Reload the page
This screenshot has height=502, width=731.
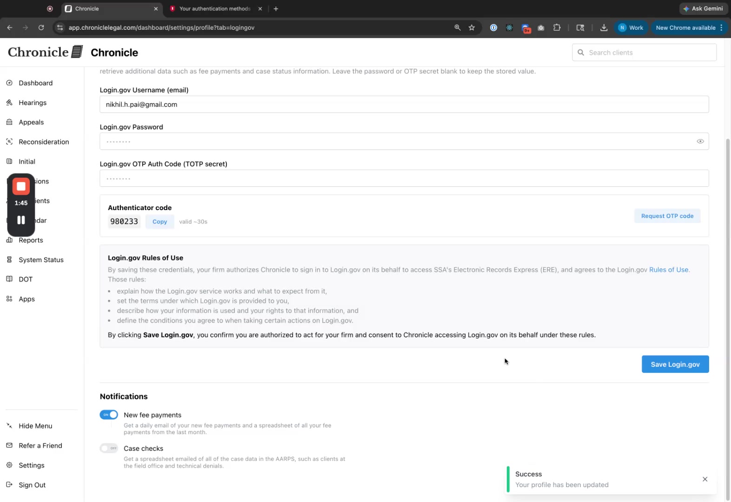coord(41,27)
